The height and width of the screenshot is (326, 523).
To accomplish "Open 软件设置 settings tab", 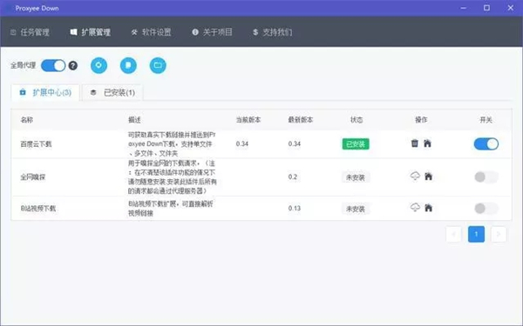I will coord(151,32).
